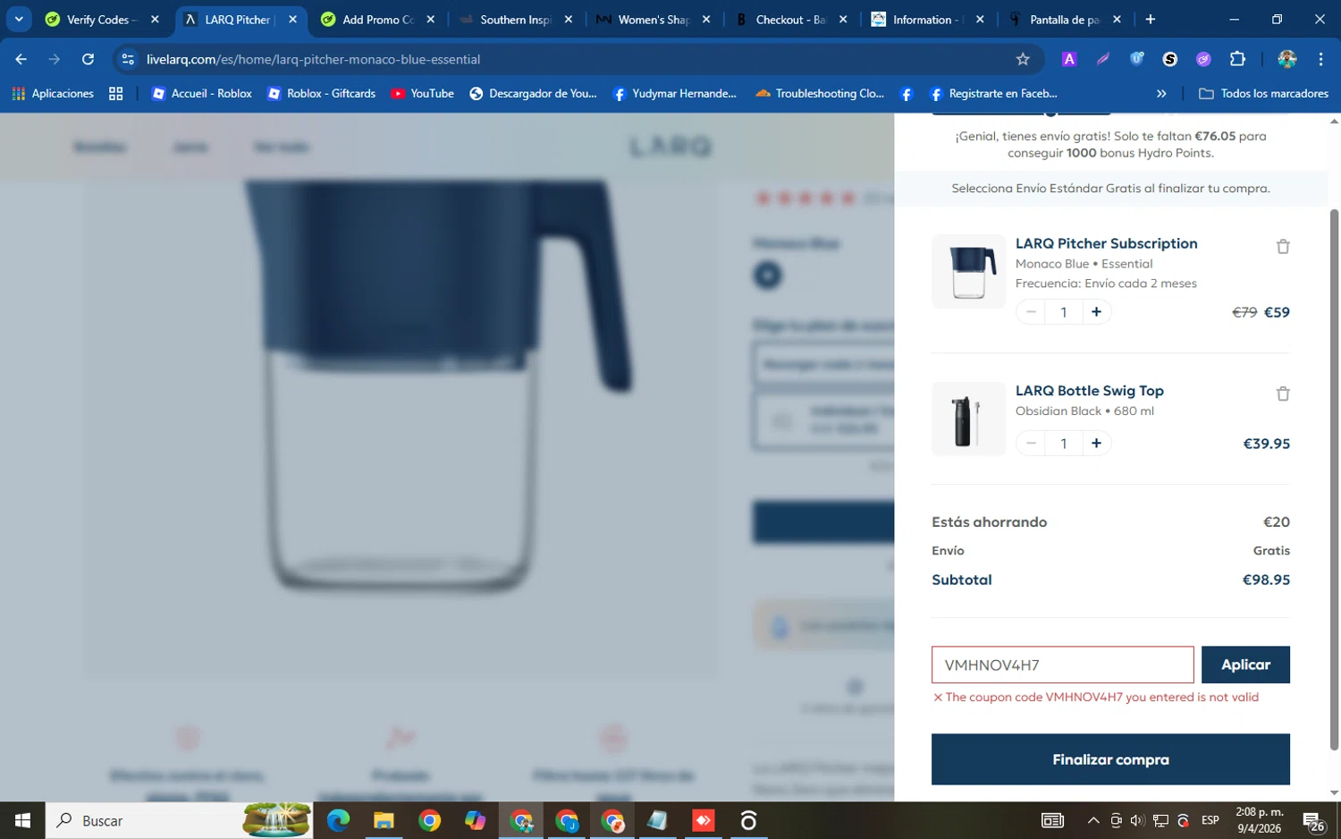Screen dimensions: 1341x839
Task: Click the address bar URL
Action: click(313, 59)
